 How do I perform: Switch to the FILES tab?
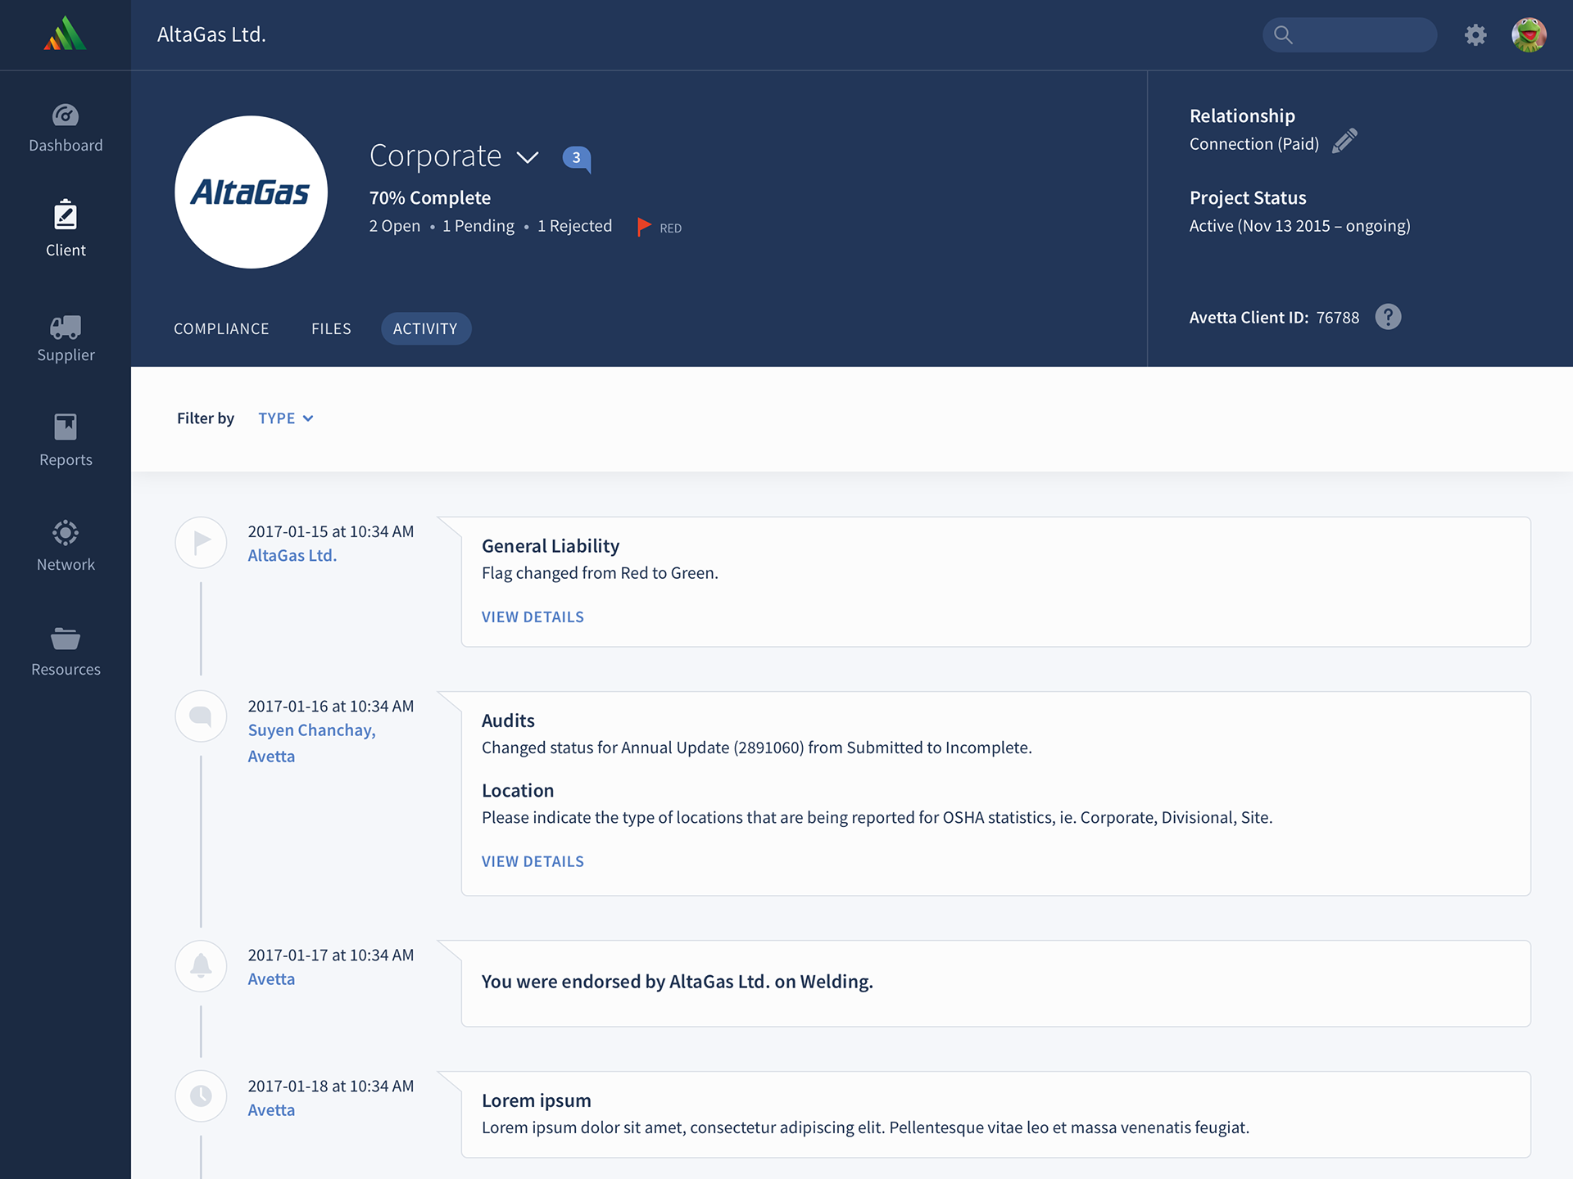point(331,328)
